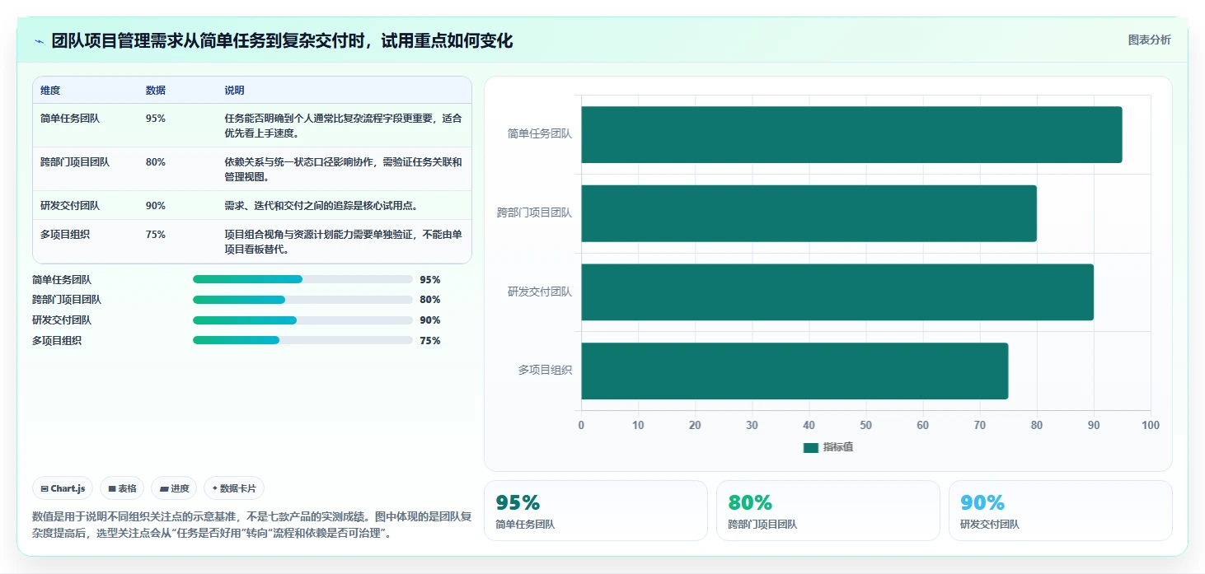Toggle the 指标值 legend label
Image resolution: width=1205 pixels, height=574 pixels.
(x=838, y=447)
